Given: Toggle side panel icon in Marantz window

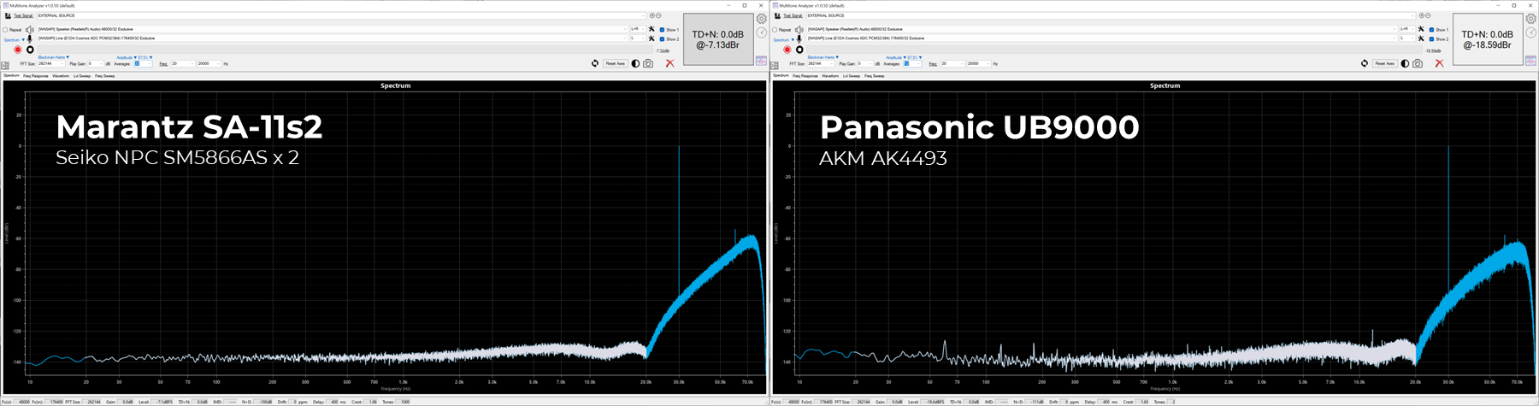Looking at the screenshot, I should pyautogui.click(x=5, y=65).
